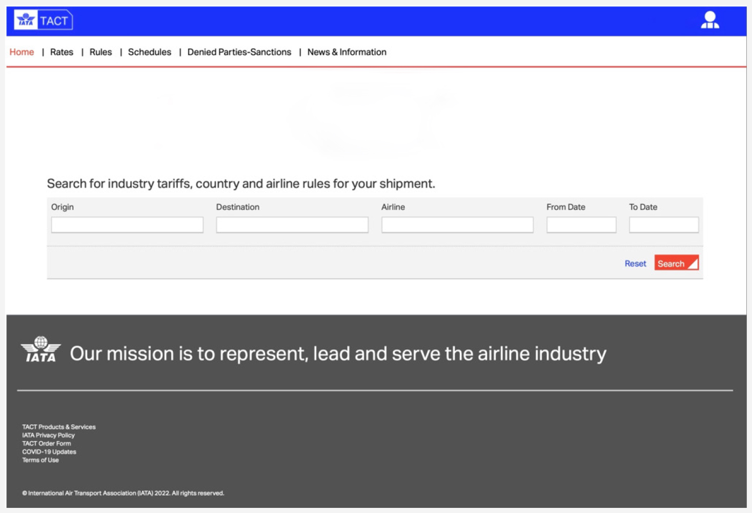Viewport: 752px width, 513px height.
Task: Select the Airline text box
Action: click(x=457, y=225)
